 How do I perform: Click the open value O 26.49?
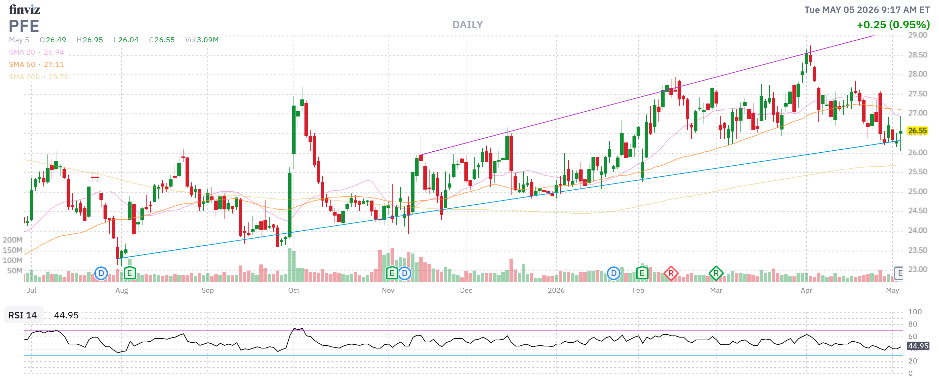click(53, 40)
